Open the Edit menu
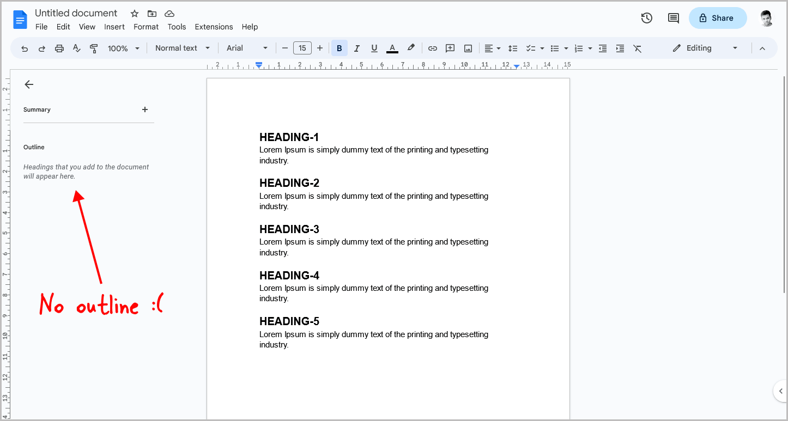 click(x=63, y=27)
